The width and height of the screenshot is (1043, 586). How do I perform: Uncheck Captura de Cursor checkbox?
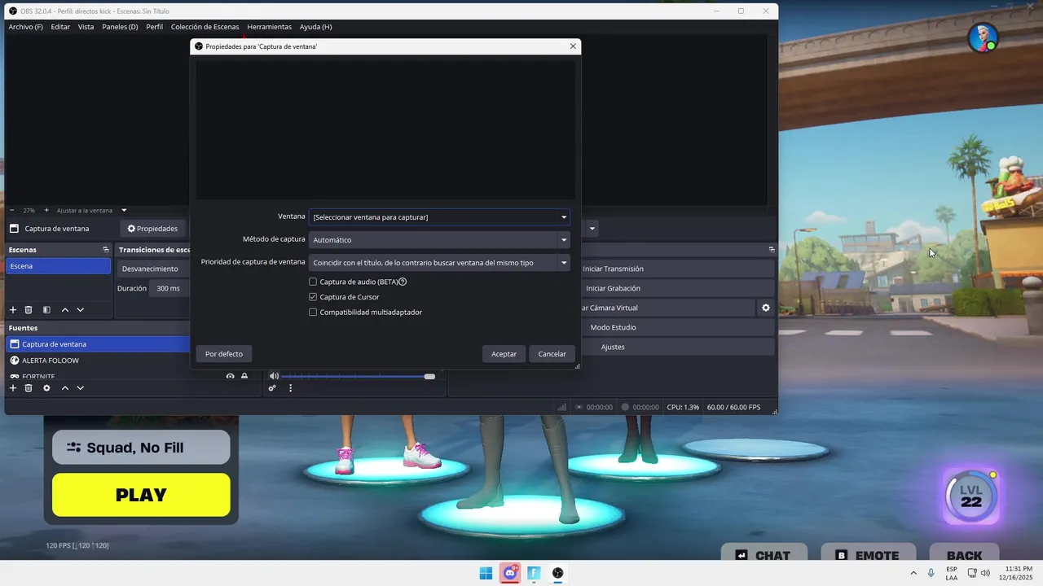click(x=313, y=297)
